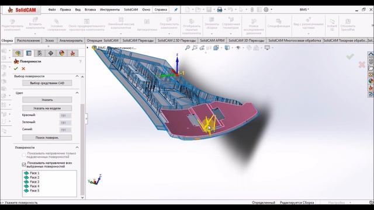Open the DisplayManager color ball tab
374x210 pixels.
[61, 53]
